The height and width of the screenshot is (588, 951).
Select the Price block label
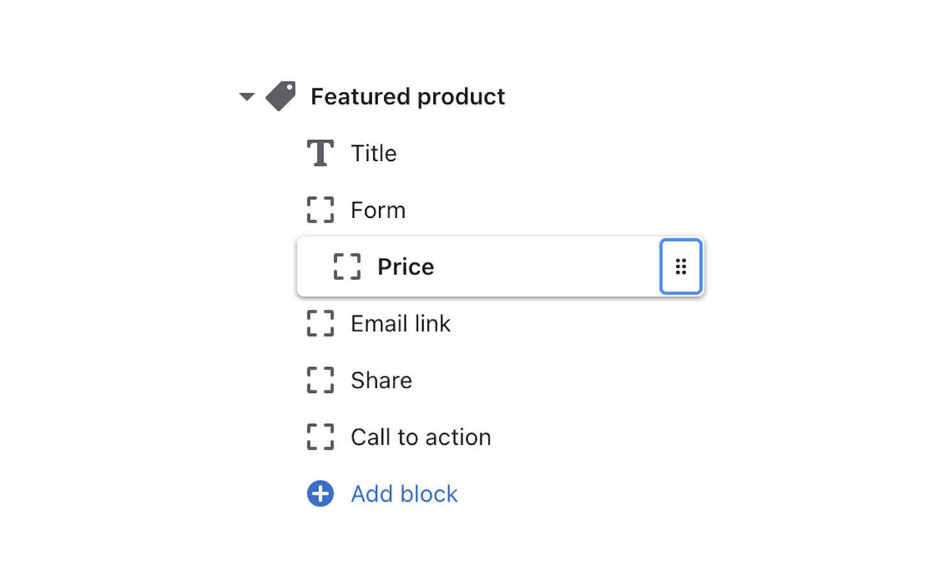coord(406,267)
